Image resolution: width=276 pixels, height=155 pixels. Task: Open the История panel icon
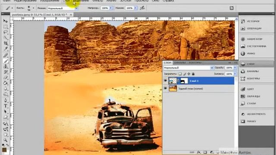[243, 21]
